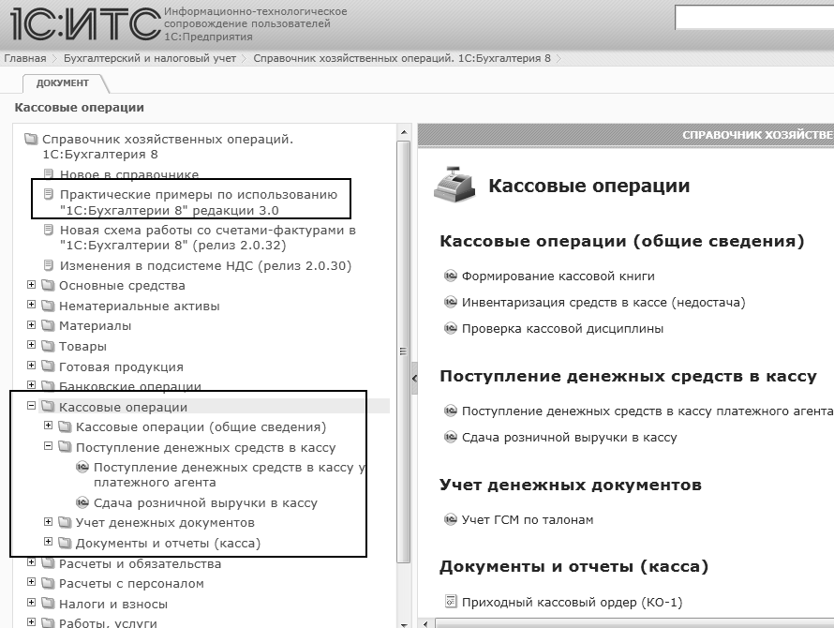Select Банковские операции tree item
Screen dimensions: 834x628
129,386
